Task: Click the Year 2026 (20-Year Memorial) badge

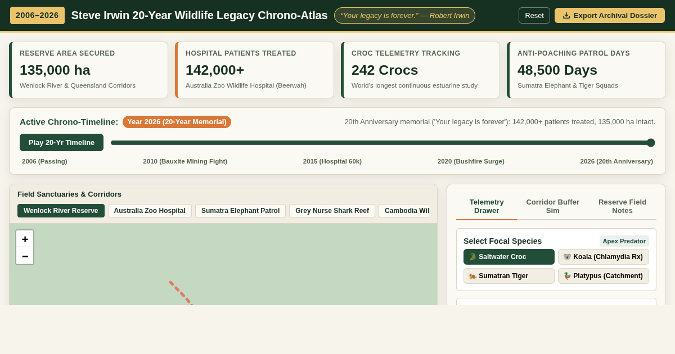Action: [177, 122]
